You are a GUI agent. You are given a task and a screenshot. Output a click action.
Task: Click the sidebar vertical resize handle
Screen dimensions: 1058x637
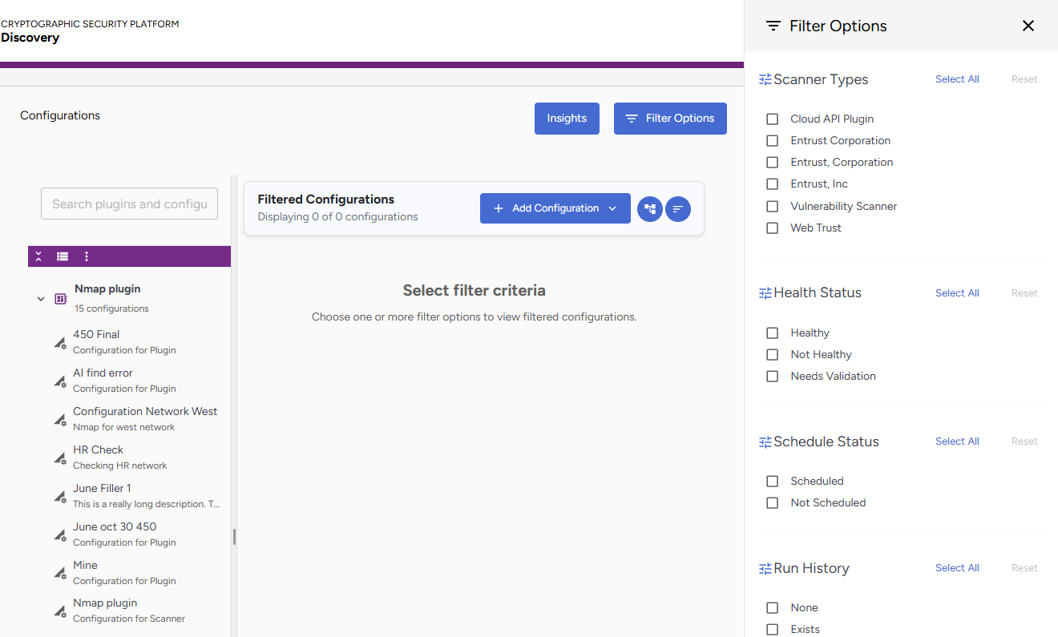click(x=234, y=536)
